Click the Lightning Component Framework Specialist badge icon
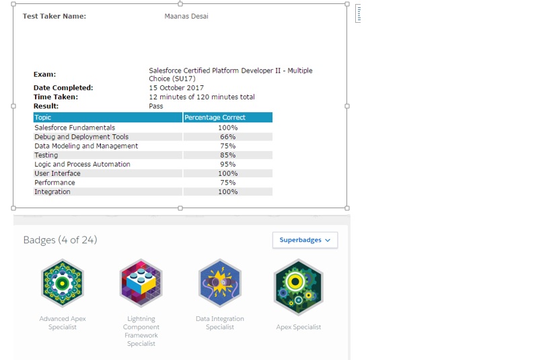551x360 pixels. click(x=141, y=284)
